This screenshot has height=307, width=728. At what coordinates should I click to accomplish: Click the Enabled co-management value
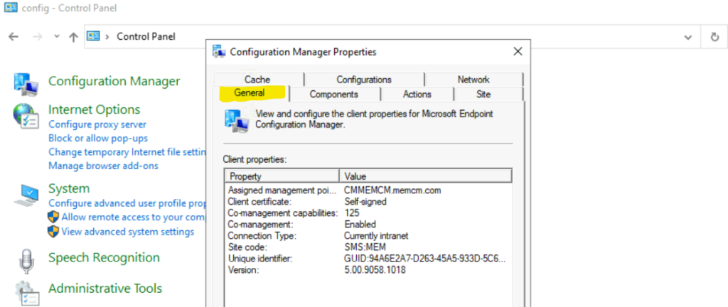(360, 225)
